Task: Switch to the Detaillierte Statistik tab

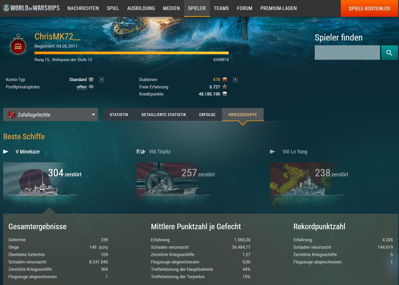Action: (164, 114)
